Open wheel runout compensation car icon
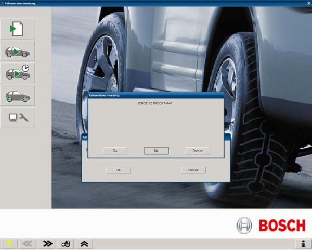The width and height of the screenshot is (312, 250). [18, 95]
